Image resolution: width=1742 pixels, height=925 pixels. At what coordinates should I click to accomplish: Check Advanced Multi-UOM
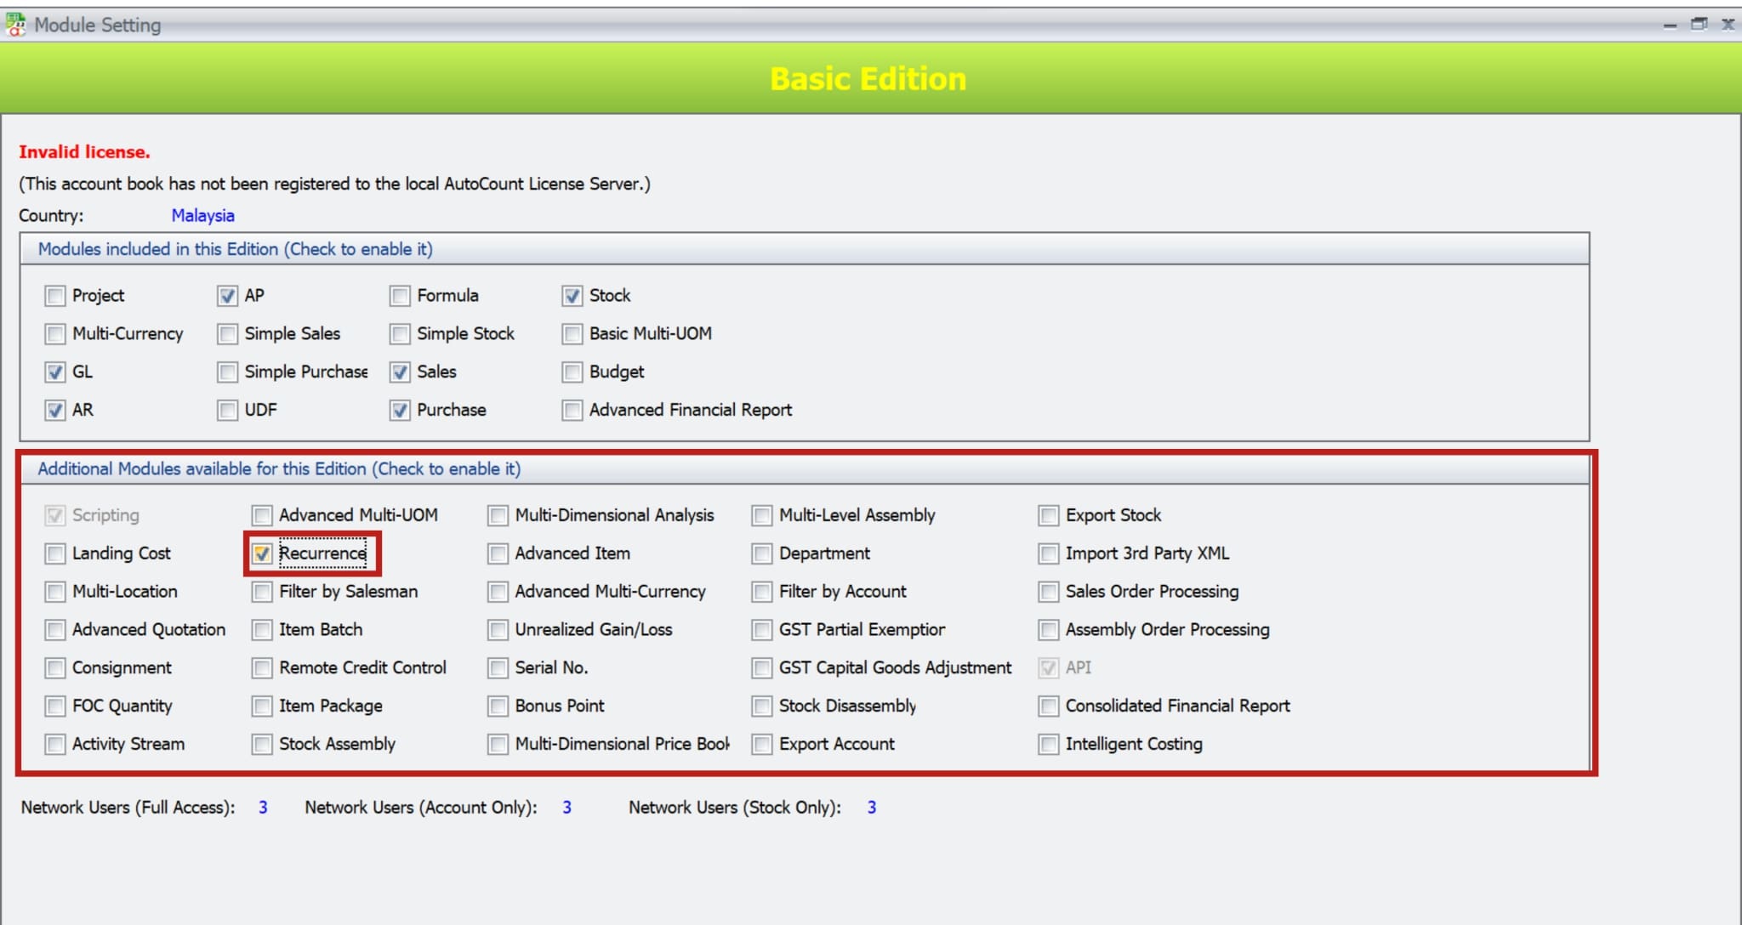click(262, 515)
